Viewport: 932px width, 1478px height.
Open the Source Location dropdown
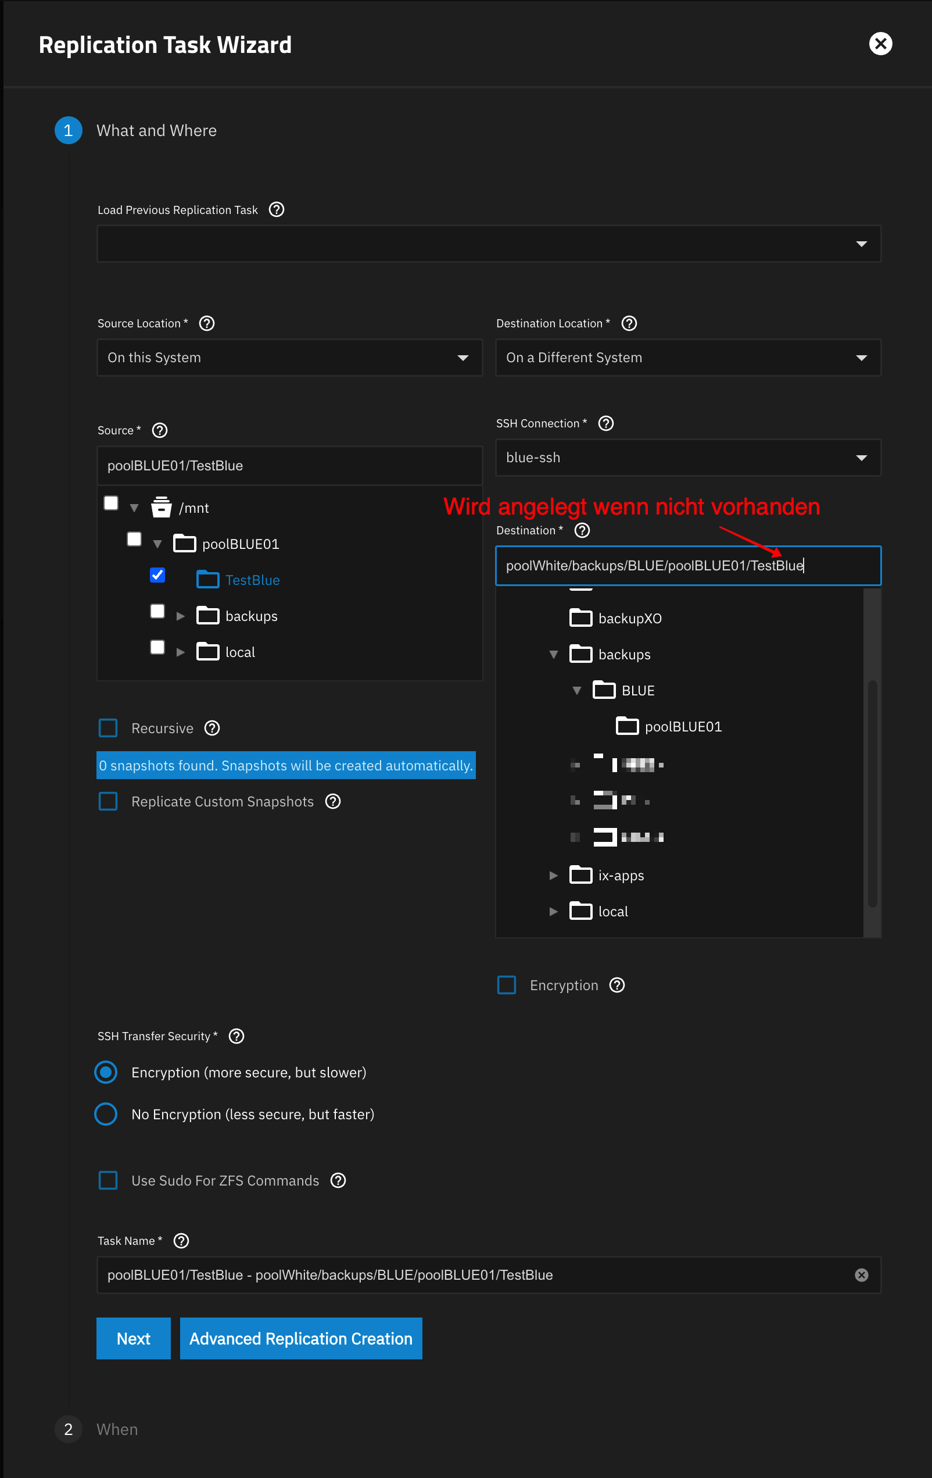point(289,358)
